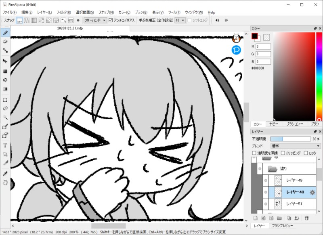The width and height of the screenshot is (323, 235).
Task: Enable curve snap
Action: [63, 20]
